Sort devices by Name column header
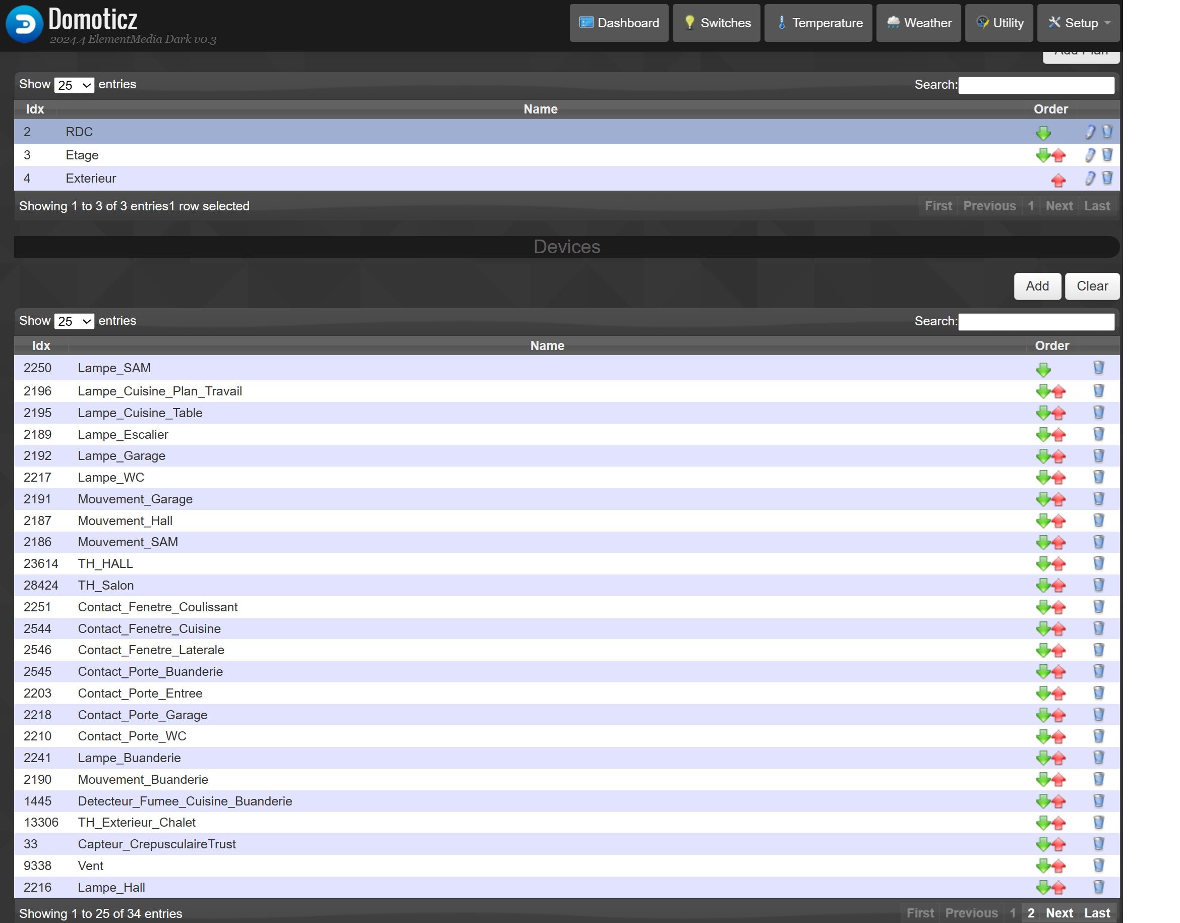This screenshot has height=923, width=1180. tap(547, 346)
